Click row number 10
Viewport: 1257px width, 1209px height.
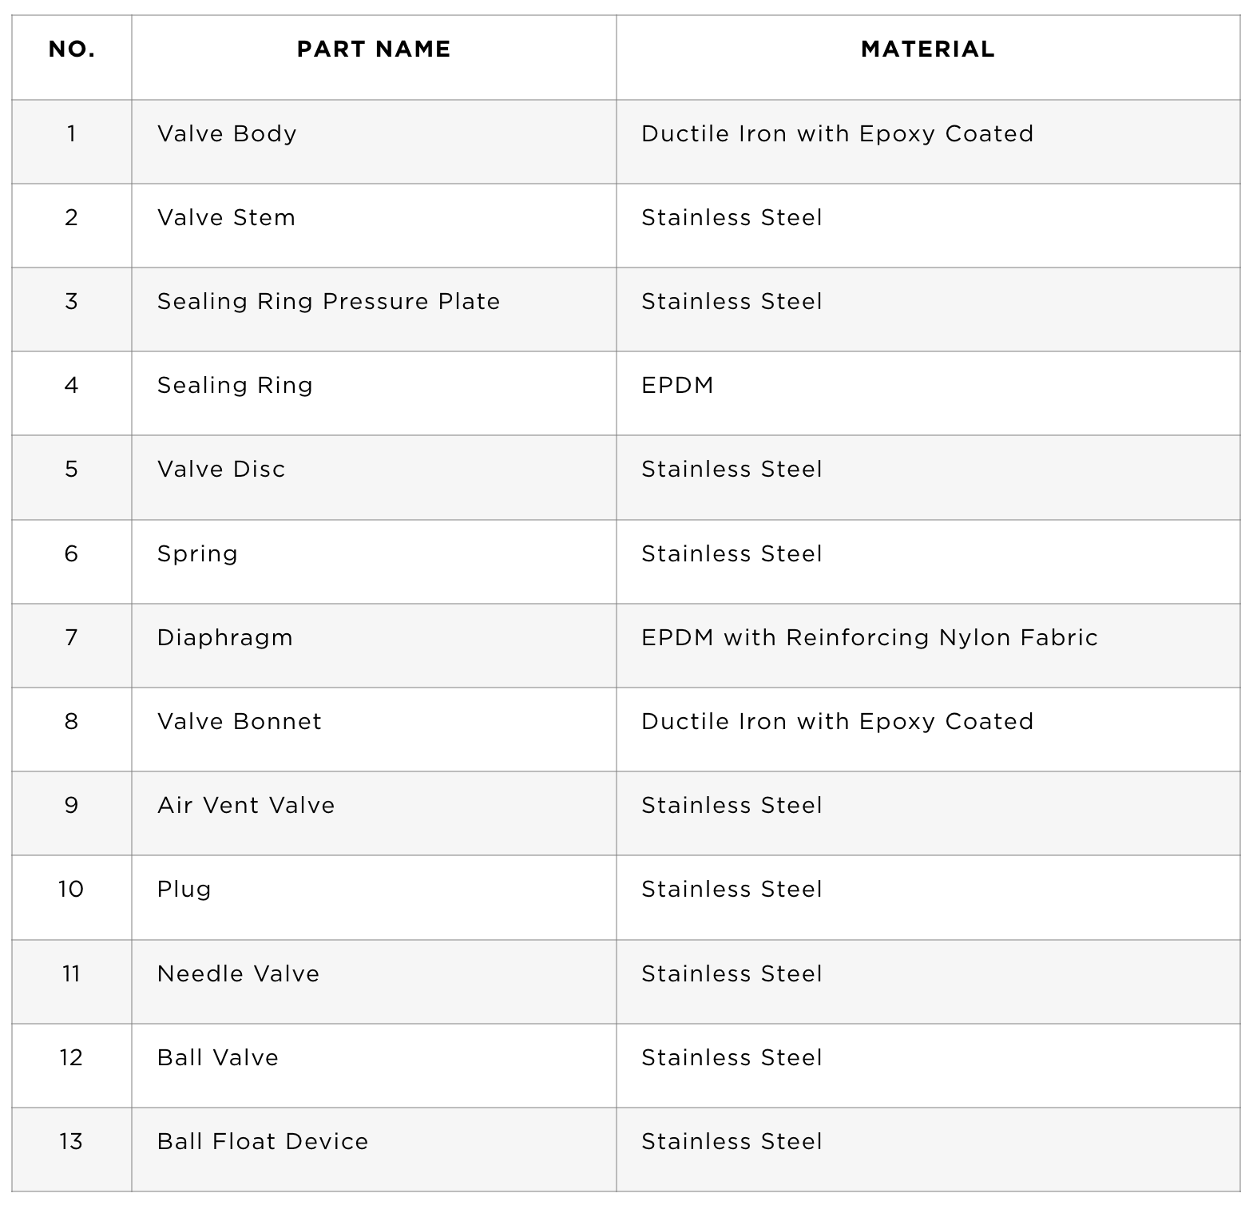pos(71,889)
